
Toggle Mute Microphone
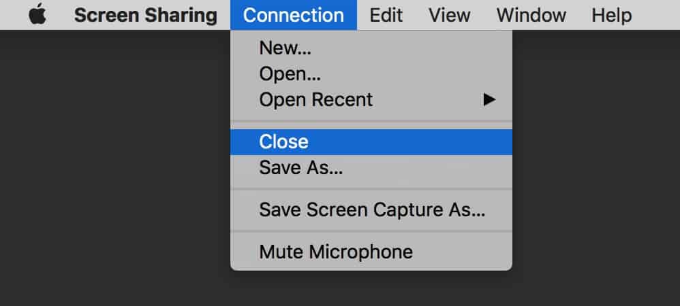pyautogui.click(x=335, y=252)
